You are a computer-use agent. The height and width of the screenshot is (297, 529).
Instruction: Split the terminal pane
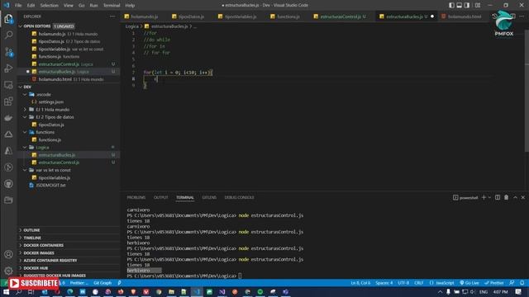[498, 198]
